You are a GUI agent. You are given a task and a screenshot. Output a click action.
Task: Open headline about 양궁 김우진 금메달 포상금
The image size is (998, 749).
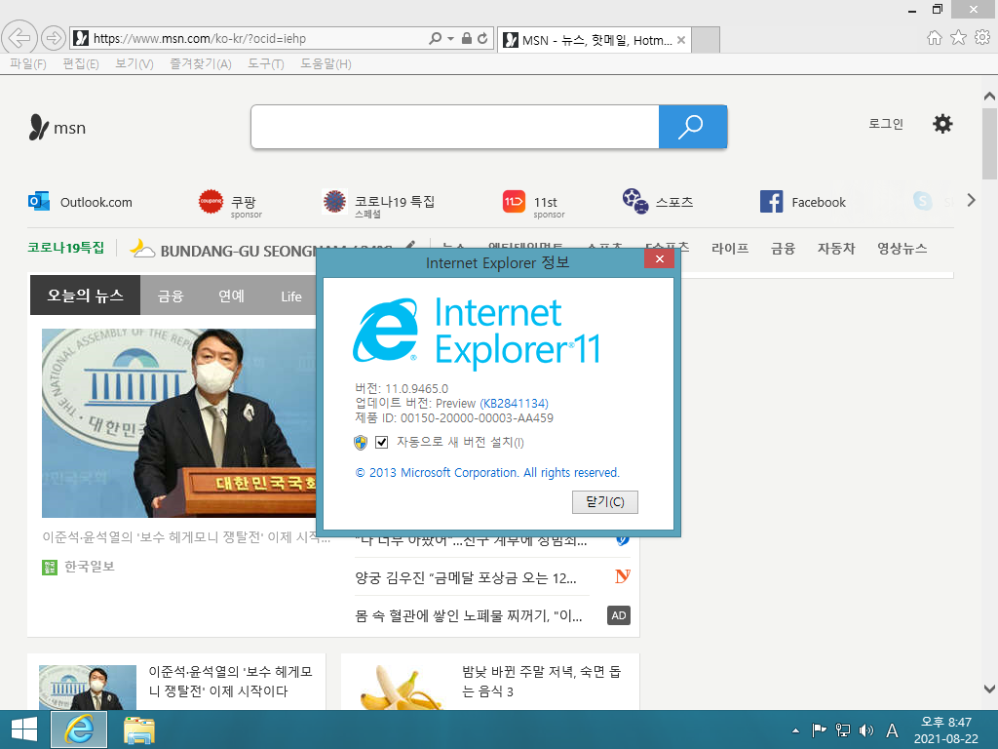[466, 577]
